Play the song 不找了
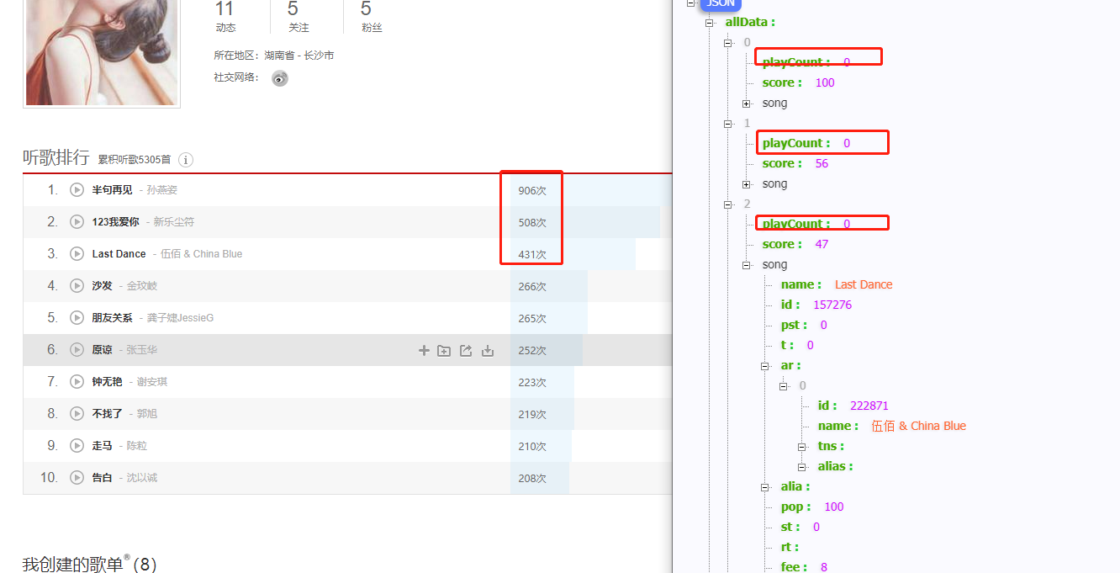 77,414
